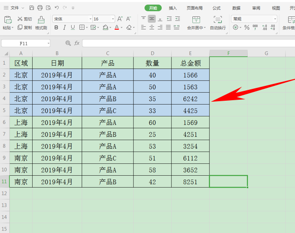Click the Increase font size icon
The image size is (295, 233).
[x=120, y=19]
